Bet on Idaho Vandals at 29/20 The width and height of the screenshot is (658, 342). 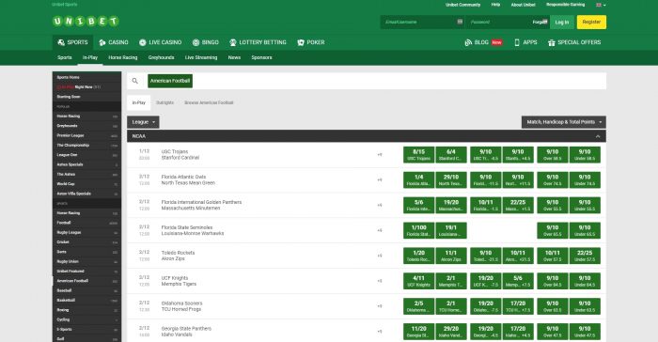pyautogui.click(x=451, y=331)
